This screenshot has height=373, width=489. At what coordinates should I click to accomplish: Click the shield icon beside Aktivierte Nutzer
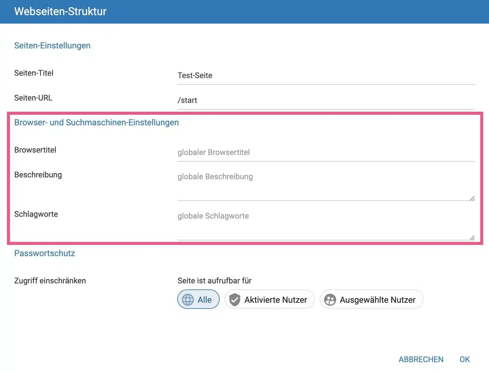tap(235, 299)
